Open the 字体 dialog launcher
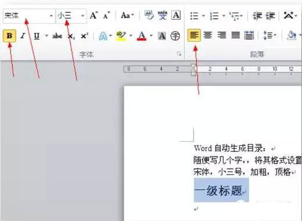The image size is (302, 221). click(x=179, y=54)
